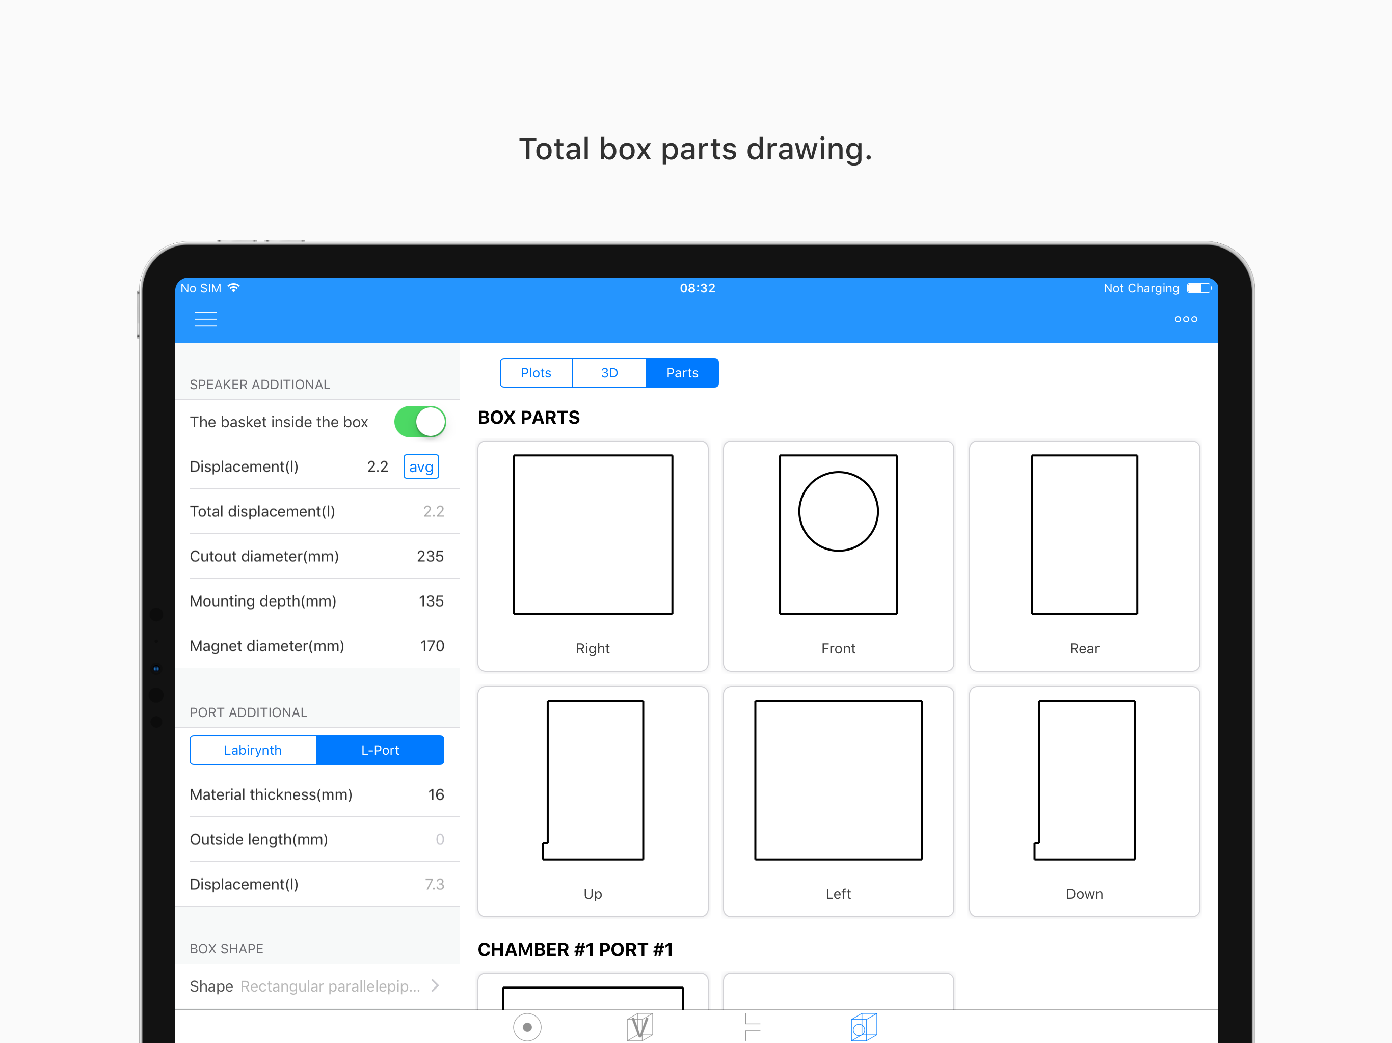
Task: Select the L-Port segment
Action: point(380,750)
